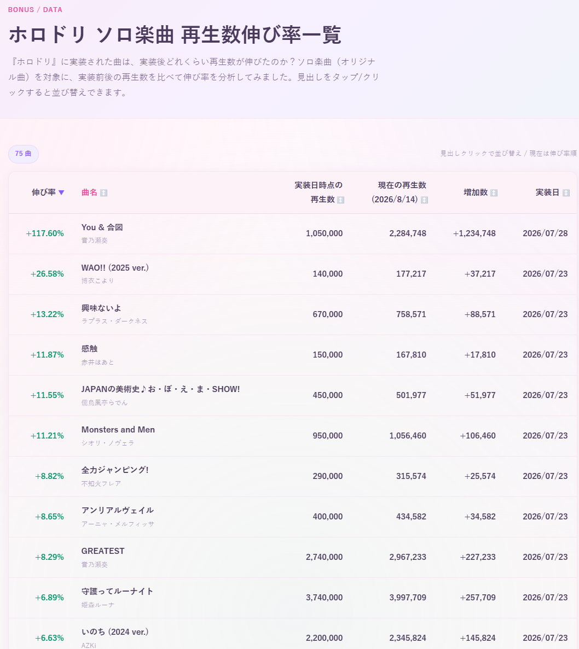Click increase value +88,571
The height and width of the screenshot is (649, 579).
[480, 314]
